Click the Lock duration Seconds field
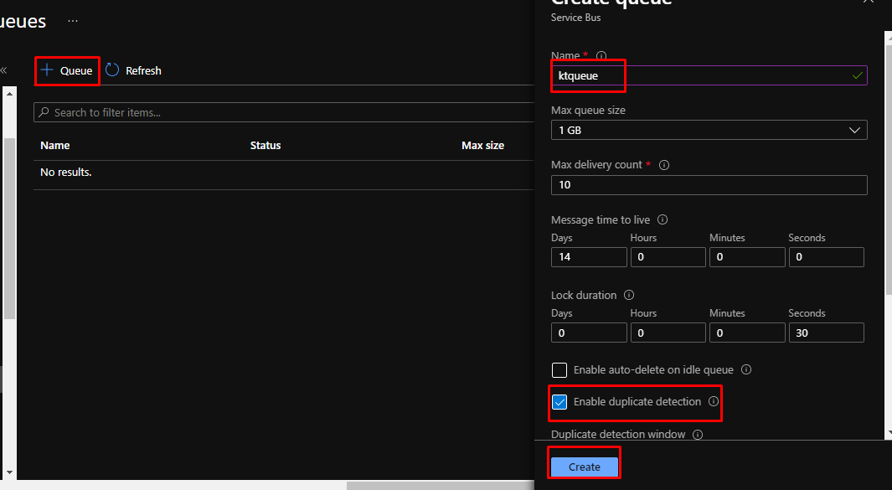 pyautogui.click(x=825, y=333)
